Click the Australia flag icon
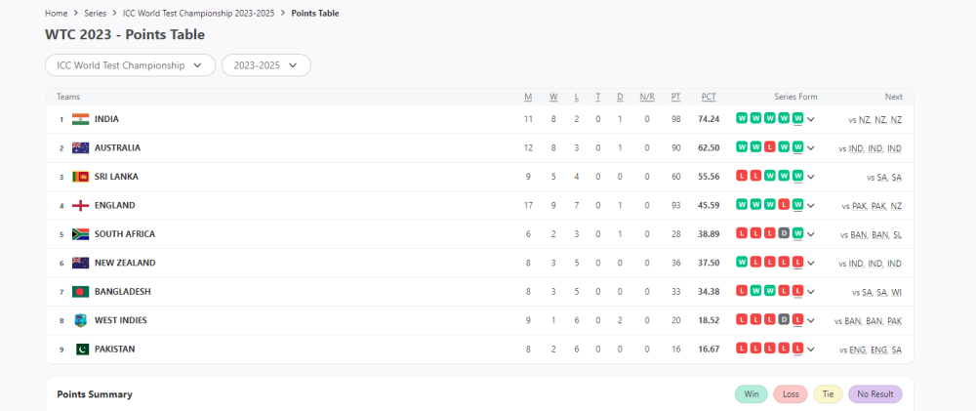Viewport: 976px width, 411px height. pos(80,147)
